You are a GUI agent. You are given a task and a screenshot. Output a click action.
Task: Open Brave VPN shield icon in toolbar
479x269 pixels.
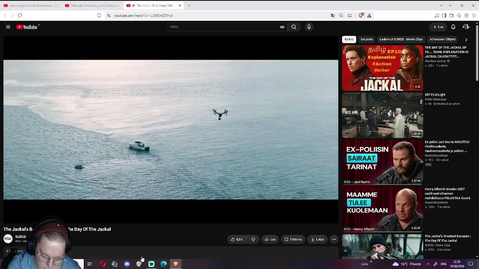click(466, 15)
